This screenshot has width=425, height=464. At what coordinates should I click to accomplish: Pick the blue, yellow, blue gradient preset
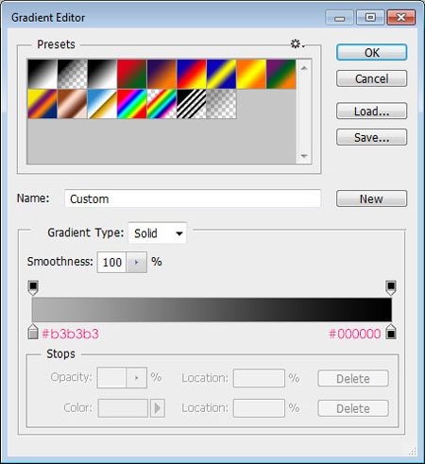[221, 74]
